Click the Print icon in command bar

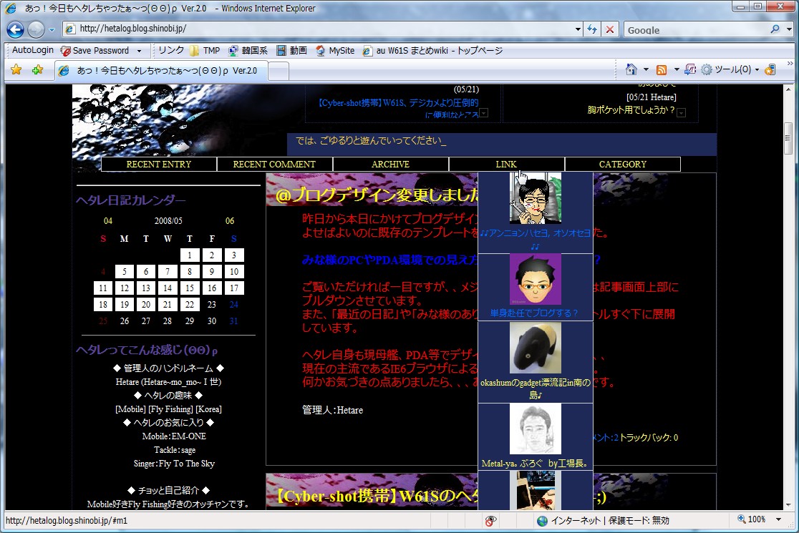pyautogui.click(x=690, y=69)
